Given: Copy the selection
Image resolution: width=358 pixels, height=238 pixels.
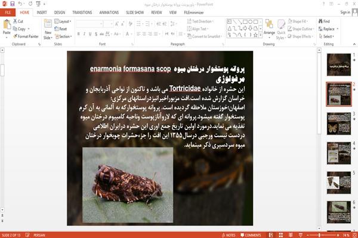Looking at the screenshot, I should click(19, 29).
